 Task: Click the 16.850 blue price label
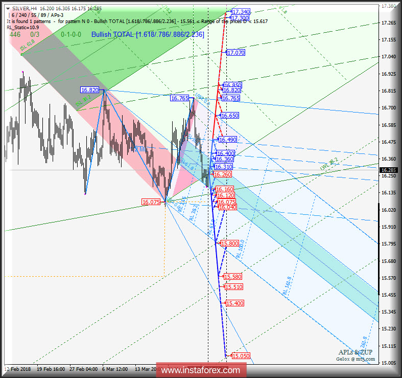(232, 85)
